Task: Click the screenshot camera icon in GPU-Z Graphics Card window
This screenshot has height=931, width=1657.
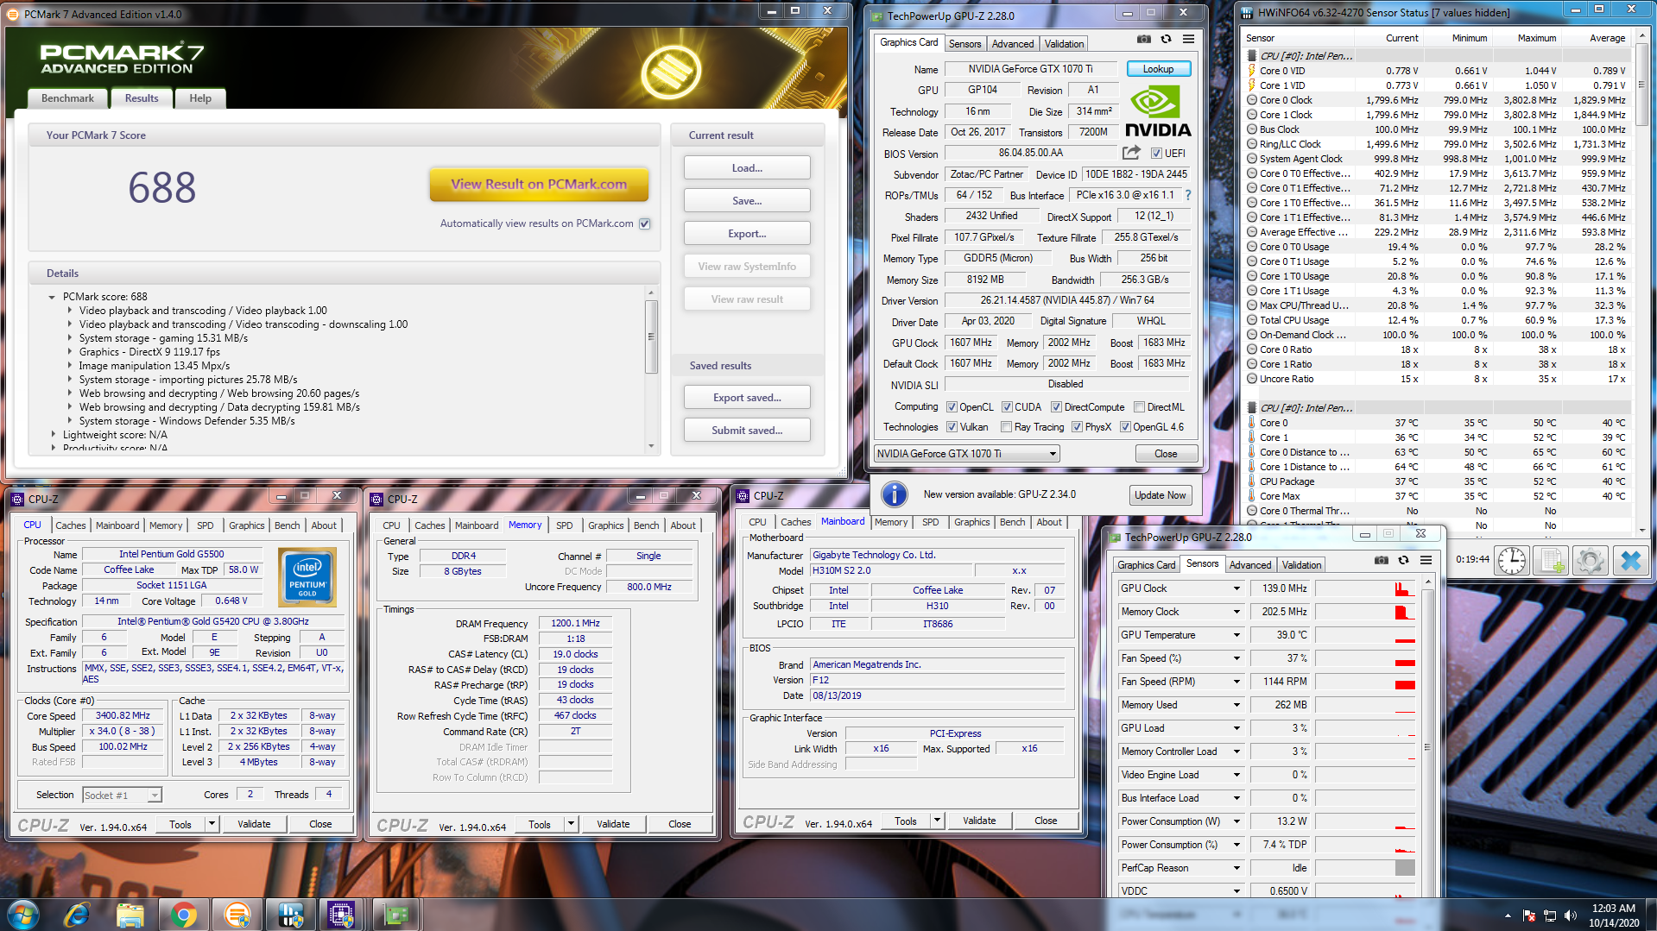Action: (1143, 39)
